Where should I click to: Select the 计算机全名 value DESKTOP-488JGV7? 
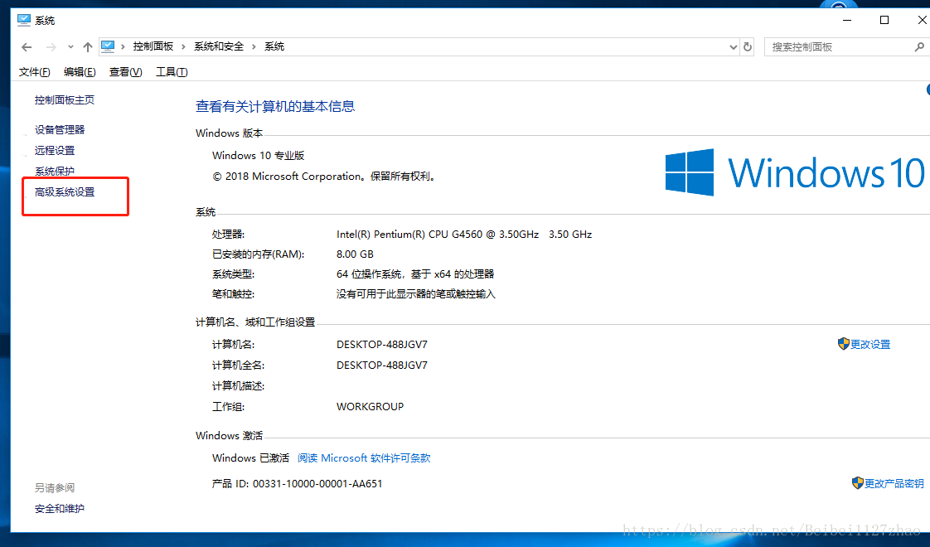(382, 365)
